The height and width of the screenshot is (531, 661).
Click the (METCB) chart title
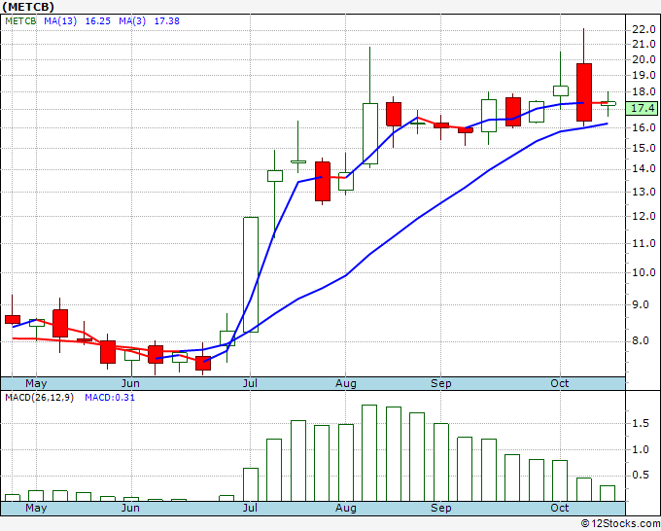(x=28, y=7)
